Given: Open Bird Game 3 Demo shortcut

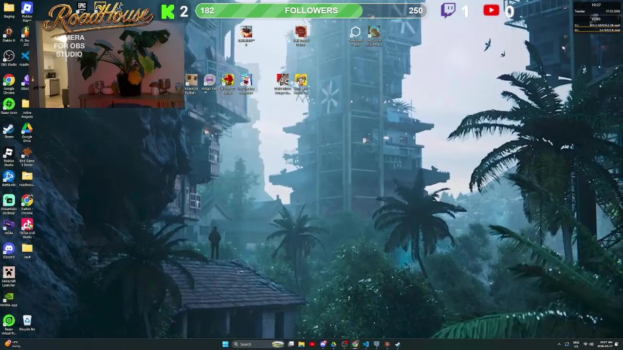Looking at the screenshot, I should pos(27,157).
